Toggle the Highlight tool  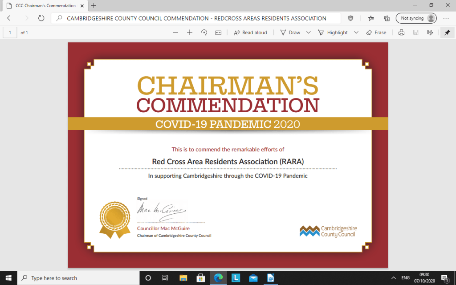[333, 33]
